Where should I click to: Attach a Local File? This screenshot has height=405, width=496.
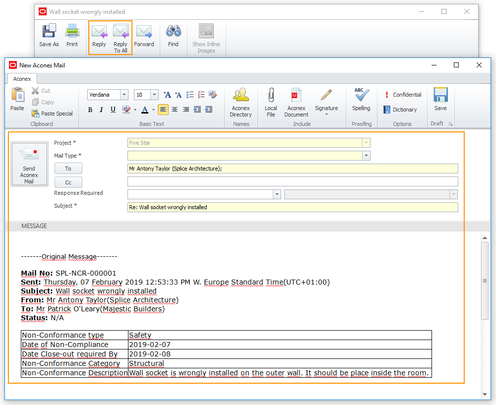[271, 103]
